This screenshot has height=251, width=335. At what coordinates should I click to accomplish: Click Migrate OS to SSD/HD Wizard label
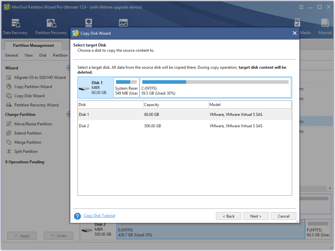click(x=40, y=78)
